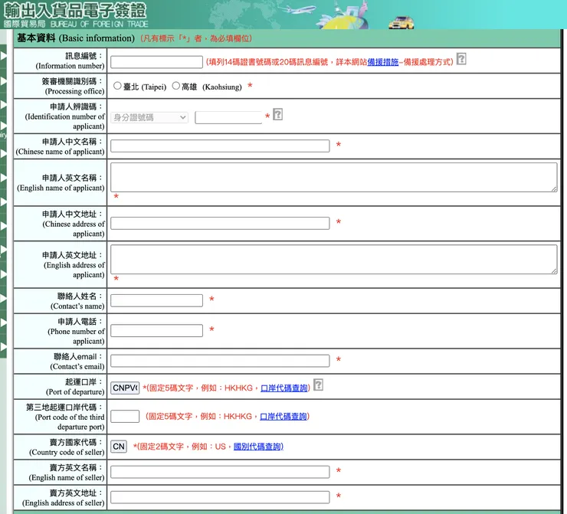Click the 賣方國家代碼 (Country code of seller) label
The height and width of the screenshot is (514, 567).
pos(67,447)
